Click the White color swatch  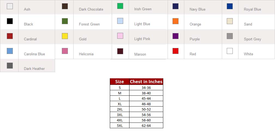tap(230, 51)
